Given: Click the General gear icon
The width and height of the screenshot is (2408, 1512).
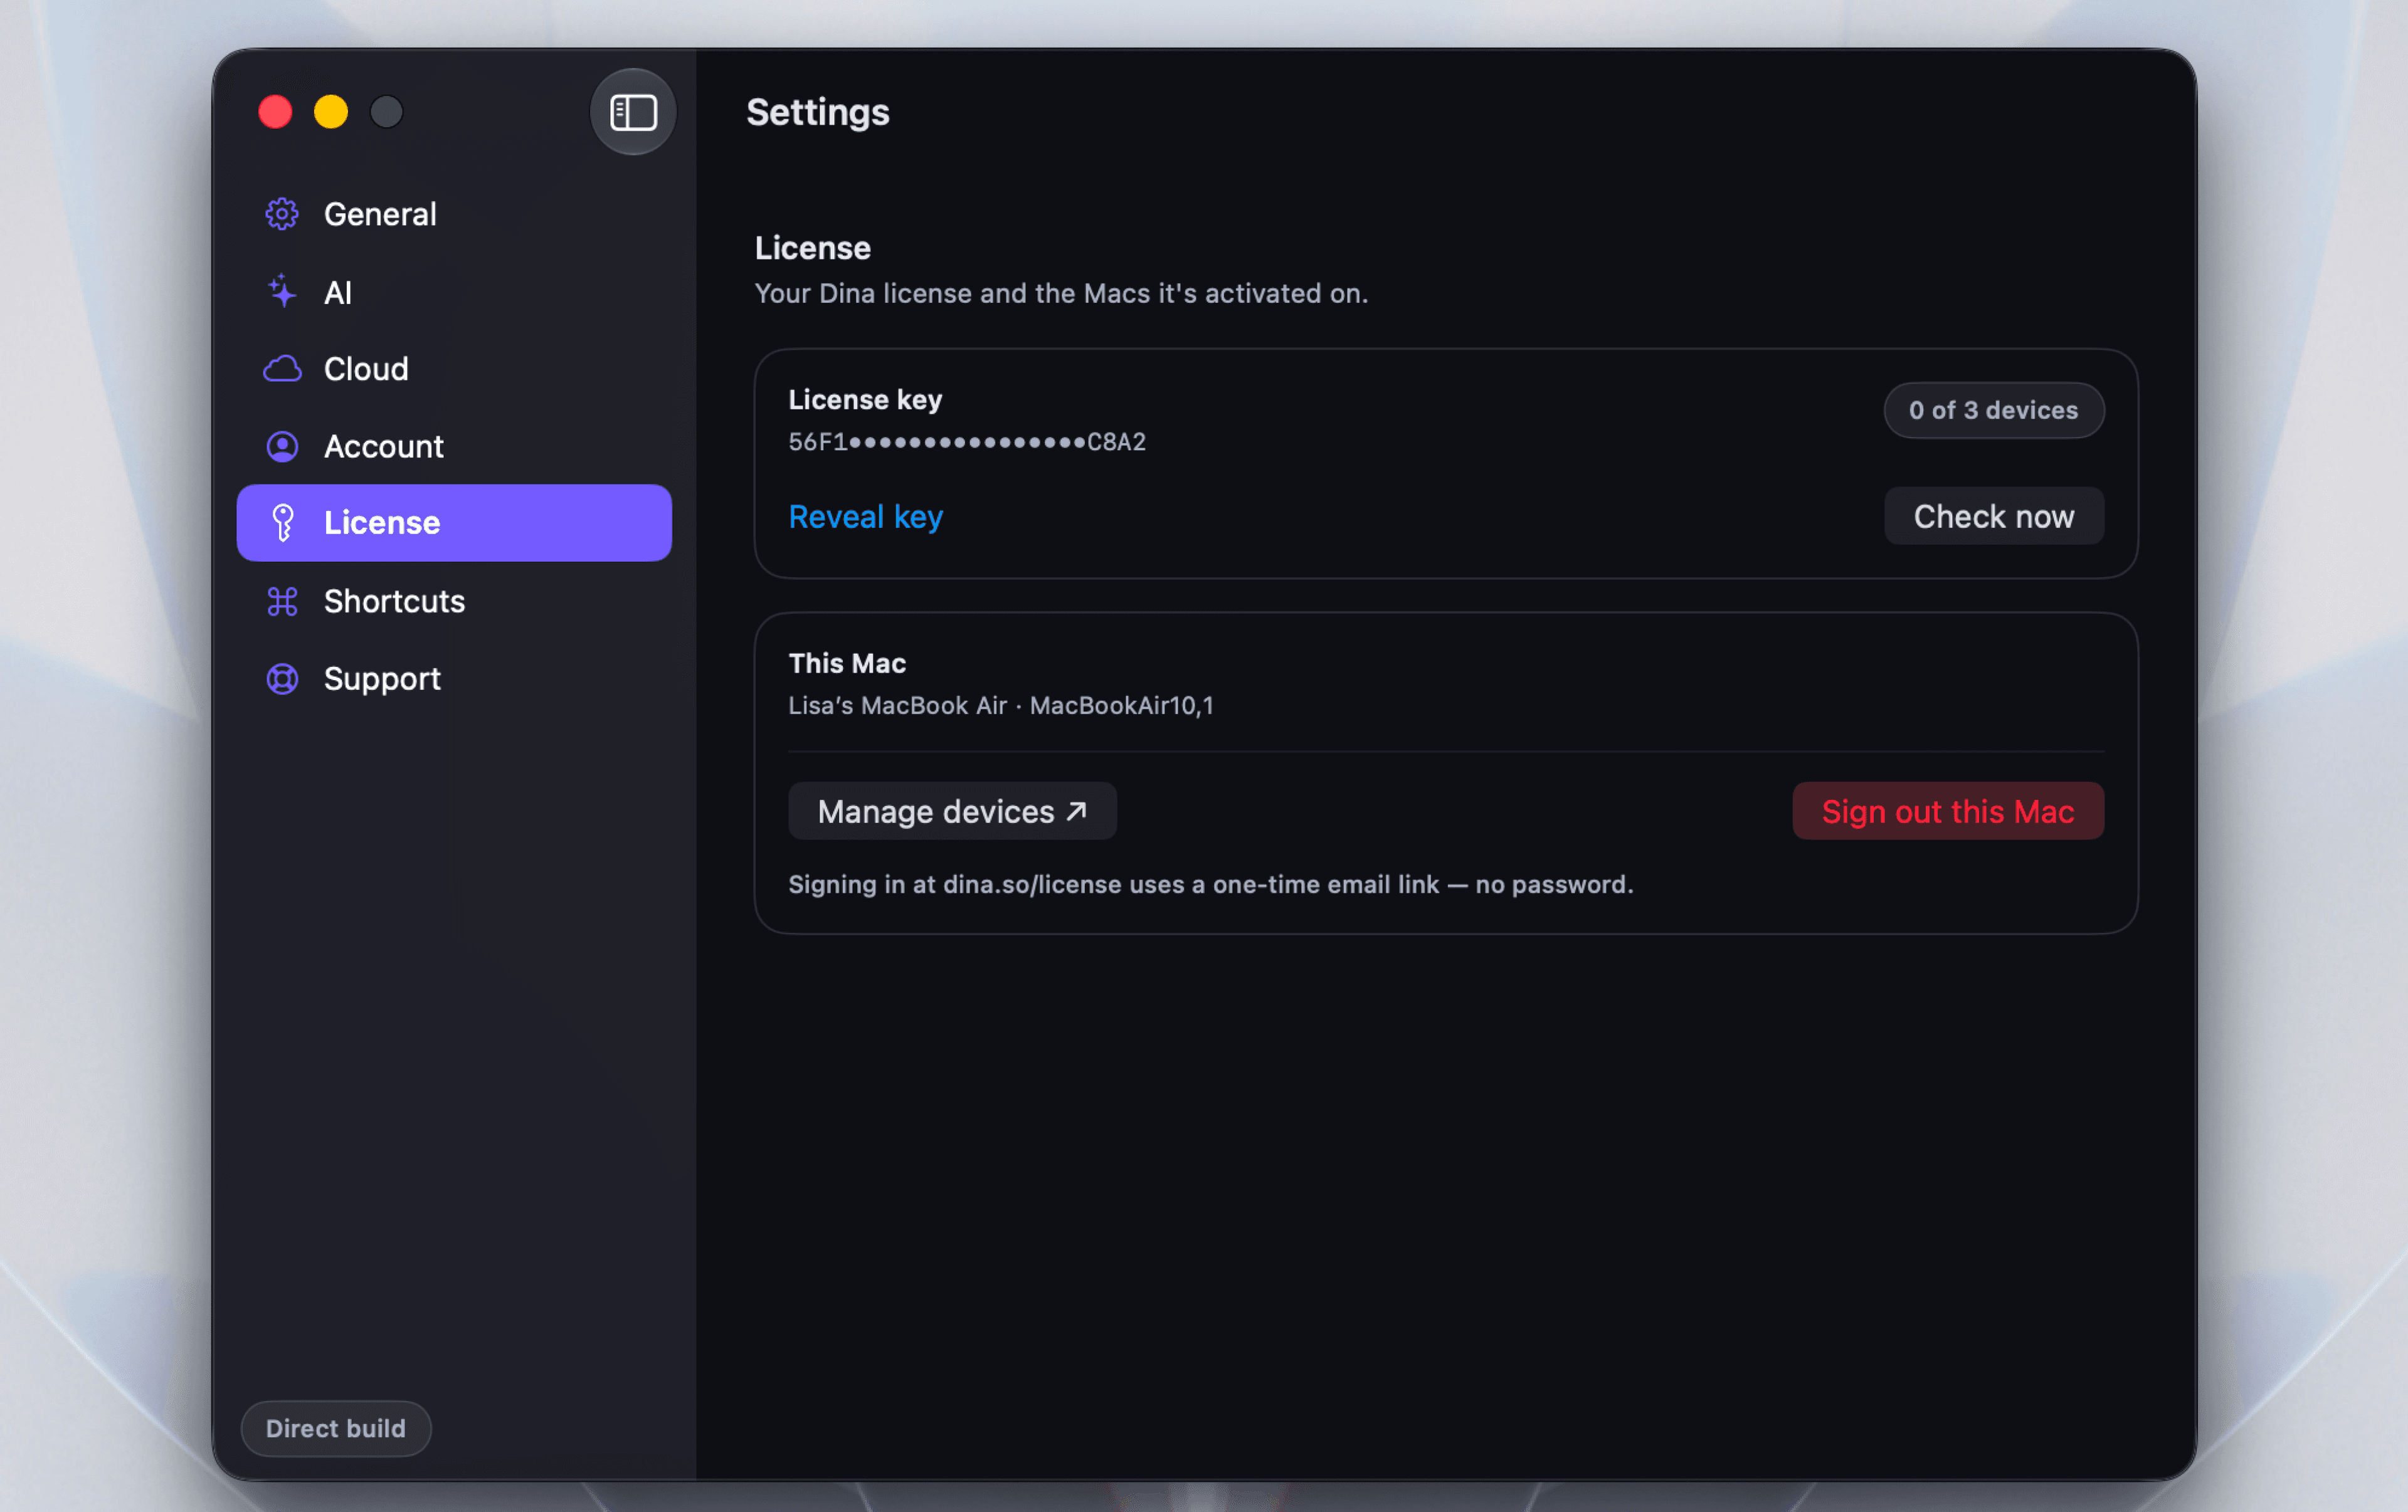Looking at the screenshot, I should tap(282, 214).
